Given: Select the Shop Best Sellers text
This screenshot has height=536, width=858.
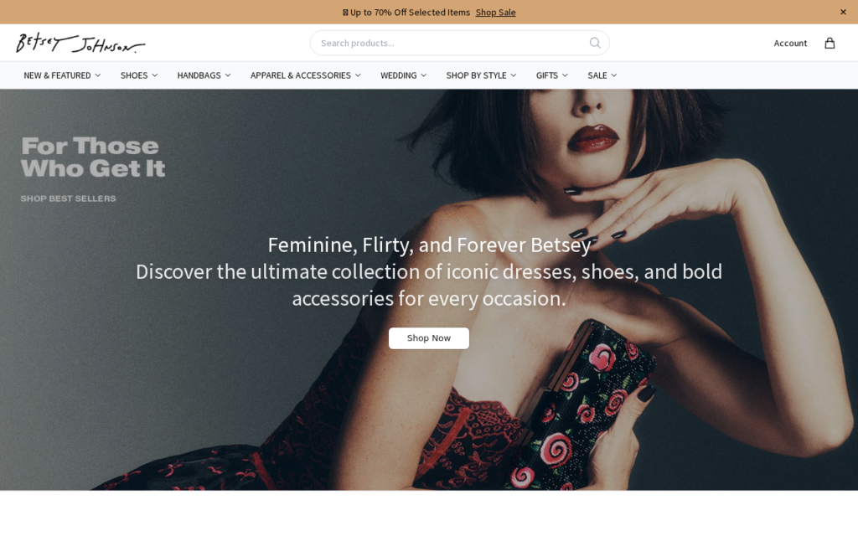Looking at the screenshot, I should tap(69, 198).
